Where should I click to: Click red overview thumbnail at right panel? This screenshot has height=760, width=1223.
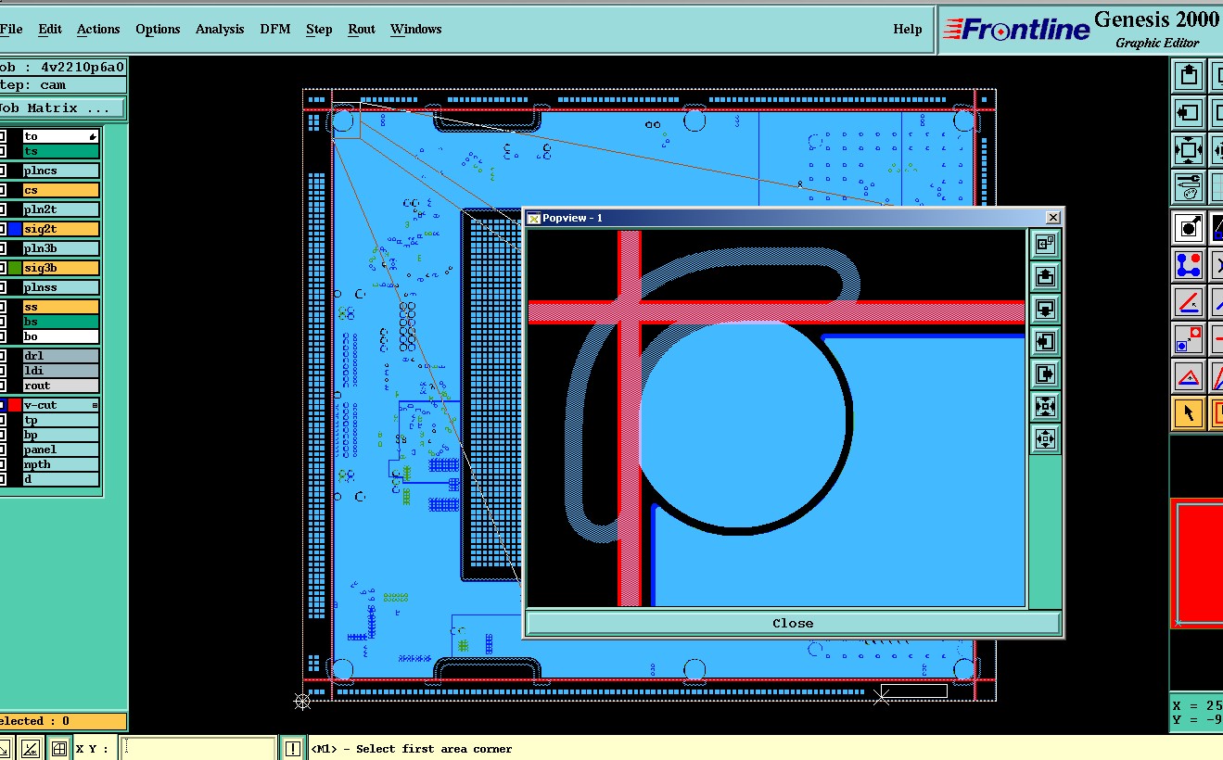[x=1197, y=563]
